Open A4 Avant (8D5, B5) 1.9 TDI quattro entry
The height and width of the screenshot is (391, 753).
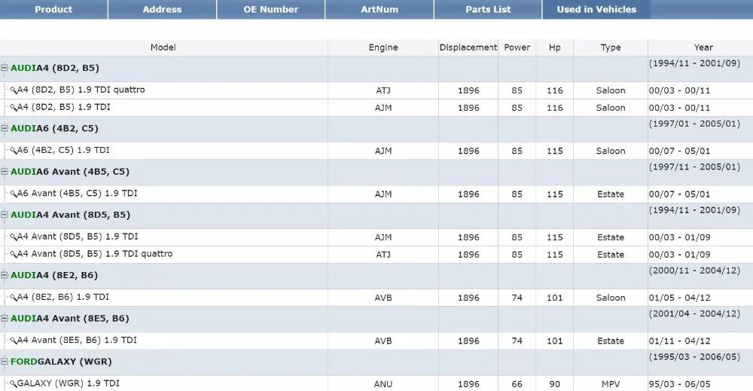[95, 254]
